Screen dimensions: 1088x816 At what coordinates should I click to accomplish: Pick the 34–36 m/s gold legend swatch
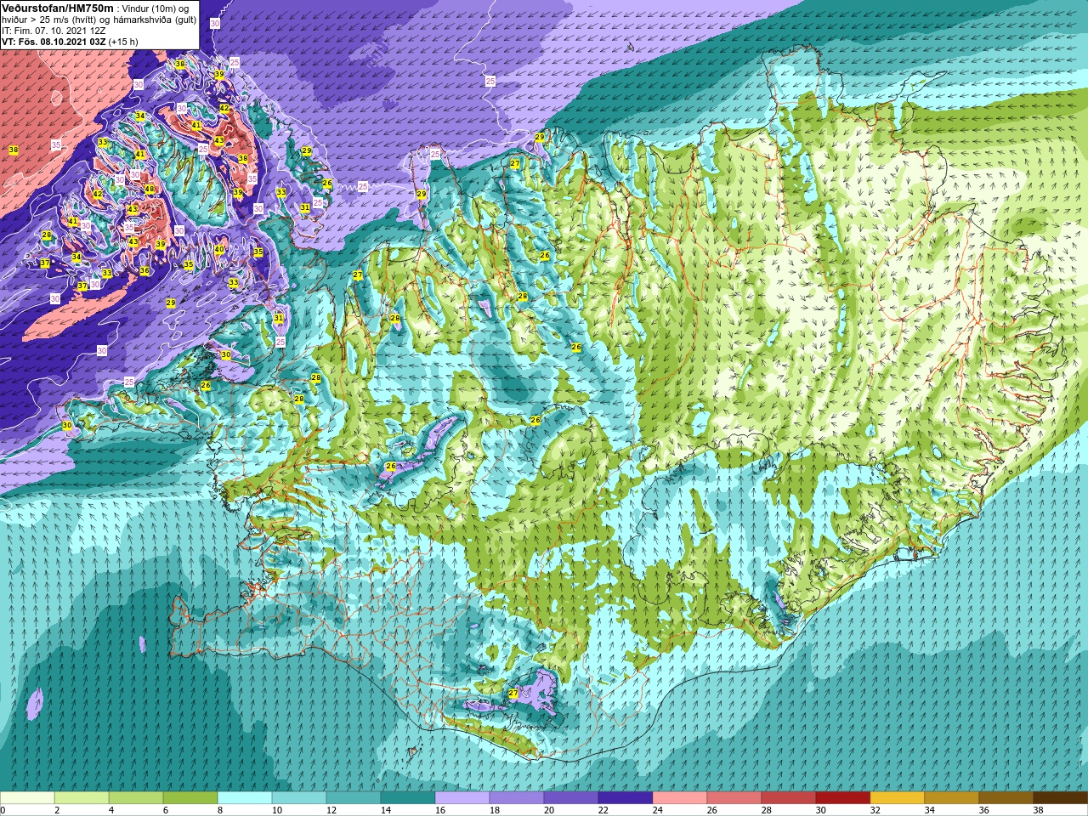pyautogui.click(x=952, y=798)
